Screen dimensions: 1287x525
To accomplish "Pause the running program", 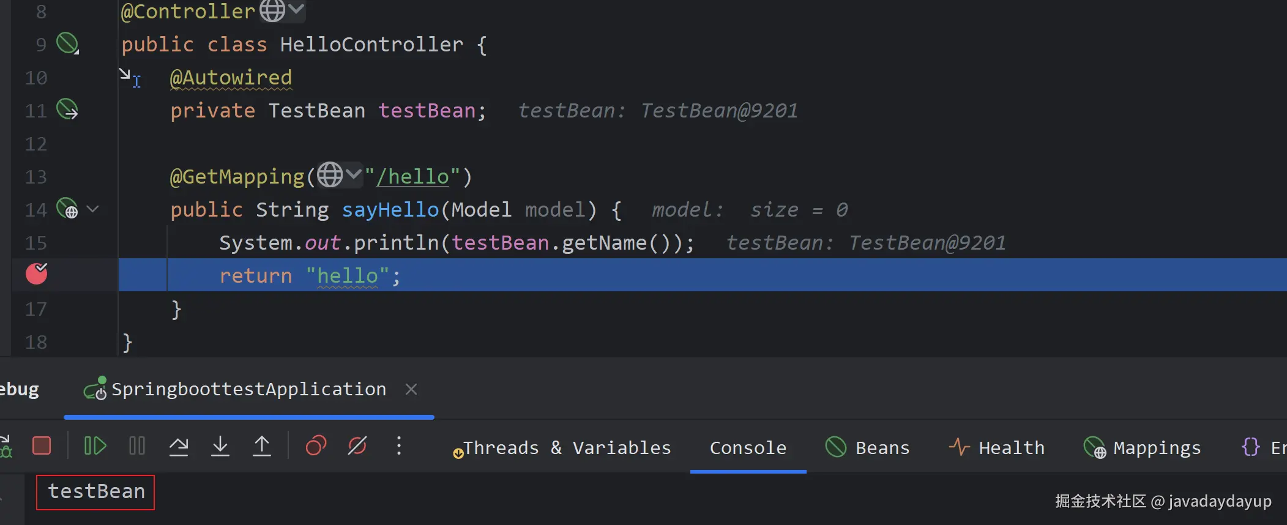I will pos(137,445).
